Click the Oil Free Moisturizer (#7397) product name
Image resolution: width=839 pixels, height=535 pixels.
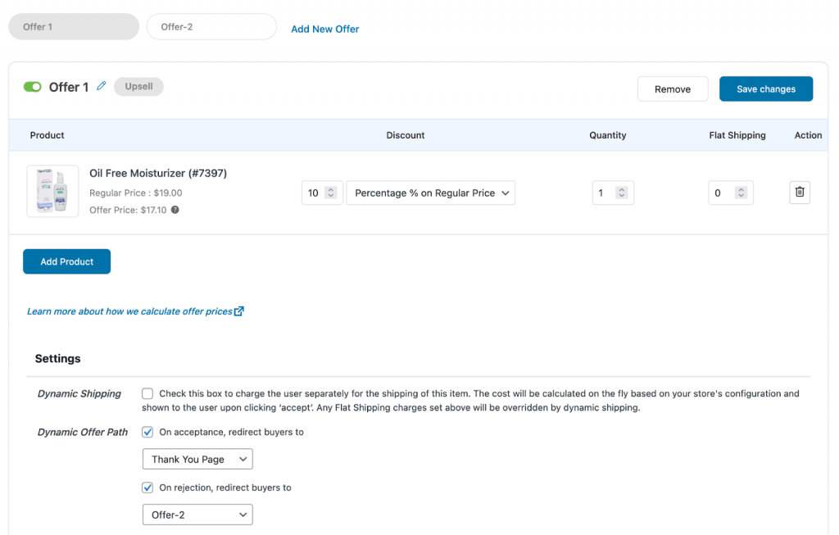(158, 174)
